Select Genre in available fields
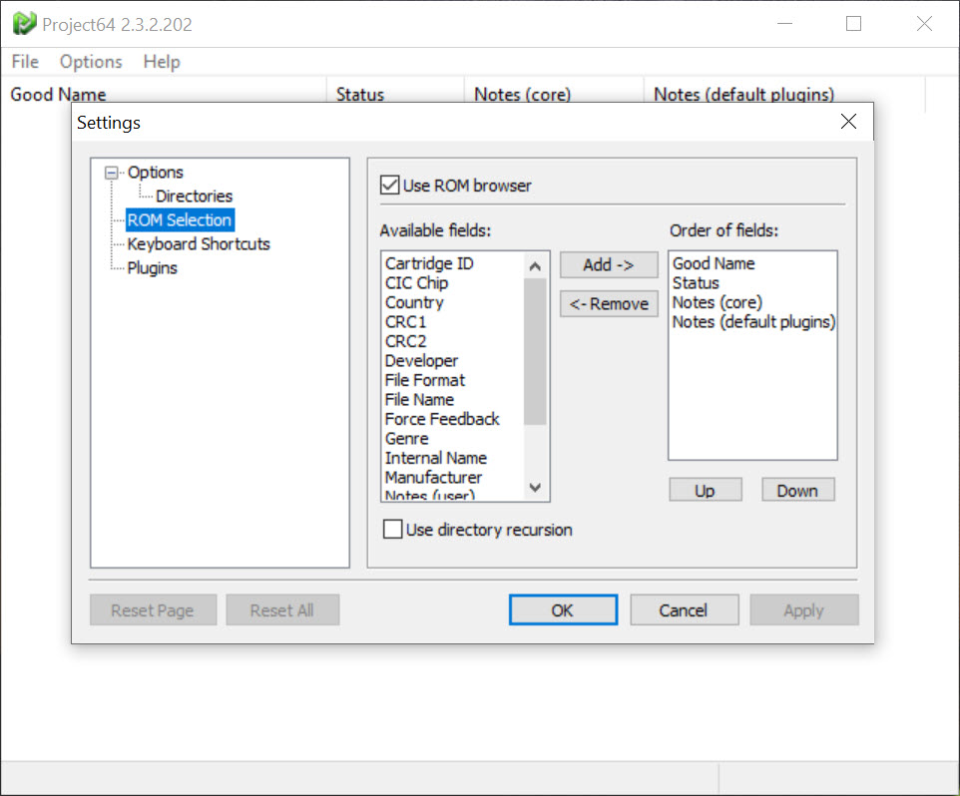Viewport: 960px width, 796px height. click(x=406, y=439)
